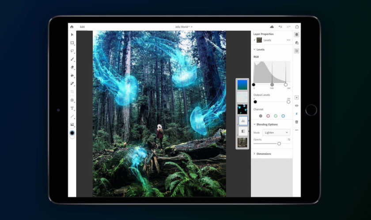Screen dimensions: 371x220
Task: Add a new layer with plus button
Action: click(296, 97)
